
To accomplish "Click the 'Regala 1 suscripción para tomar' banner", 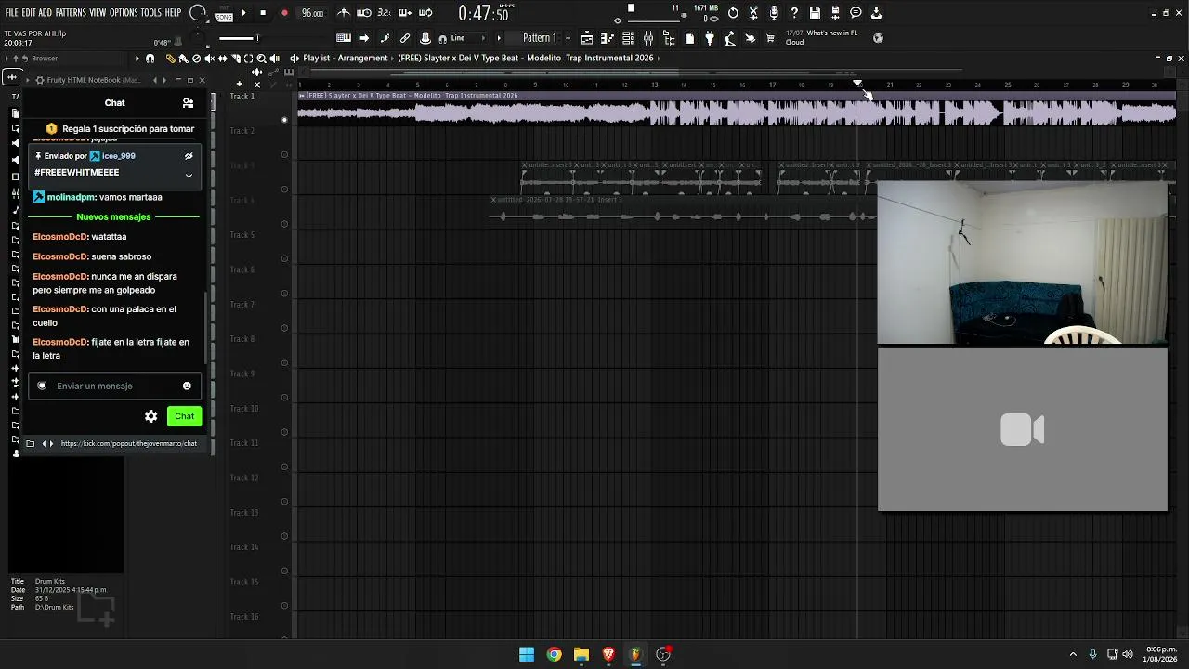I will coord(121,129).
